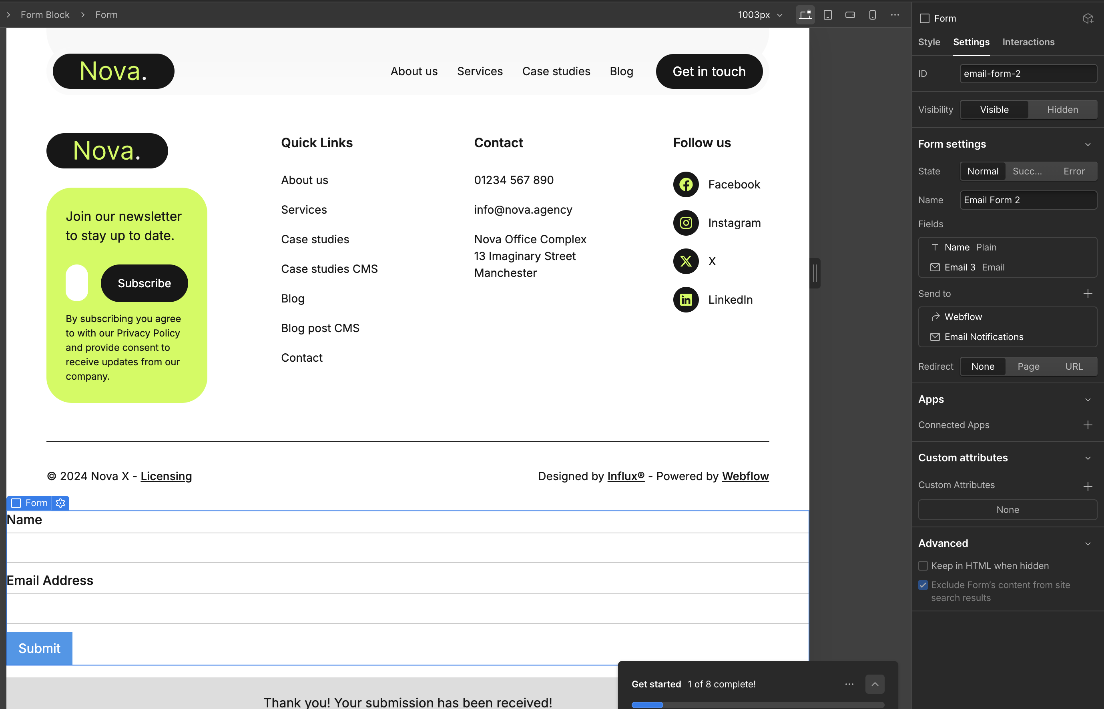The width and height of the screenshot is (1104, 709).
Task: Enable Keep in HTML when hidden
Action: click(x=923, y=566)
